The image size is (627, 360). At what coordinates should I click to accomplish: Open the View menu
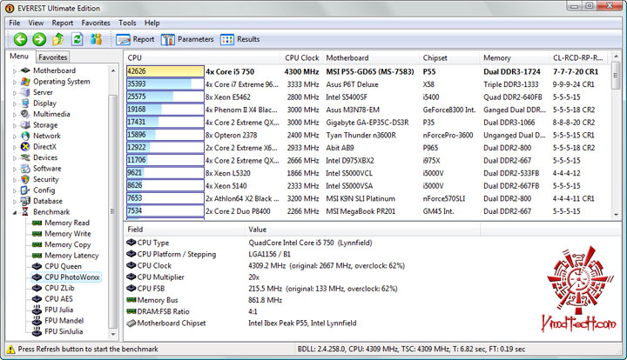pos(36,23)
